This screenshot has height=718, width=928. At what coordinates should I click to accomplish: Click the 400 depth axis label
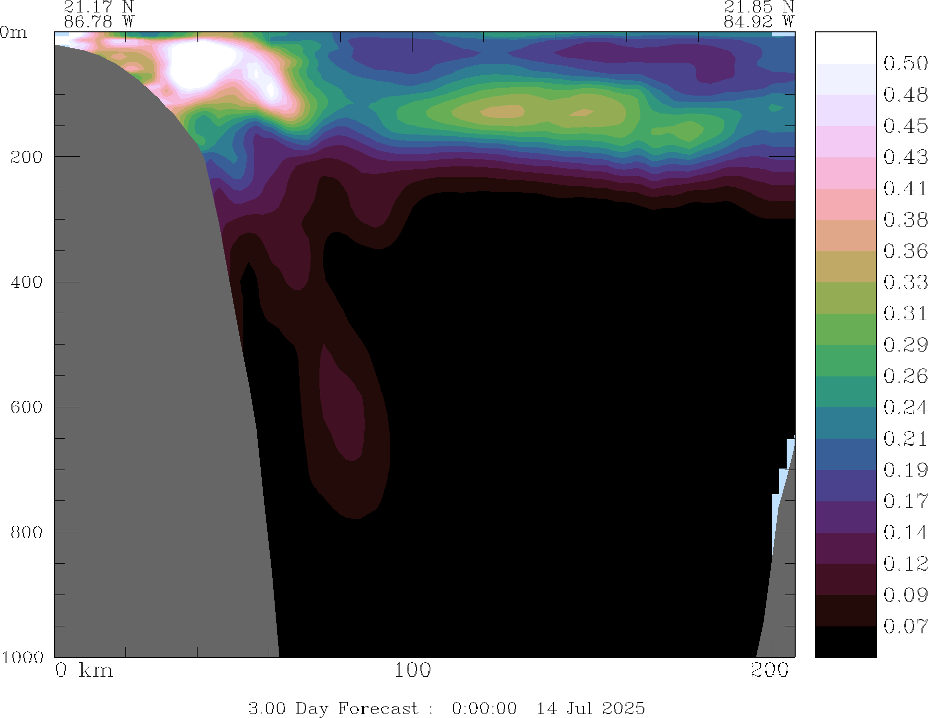tap(26, 282)
